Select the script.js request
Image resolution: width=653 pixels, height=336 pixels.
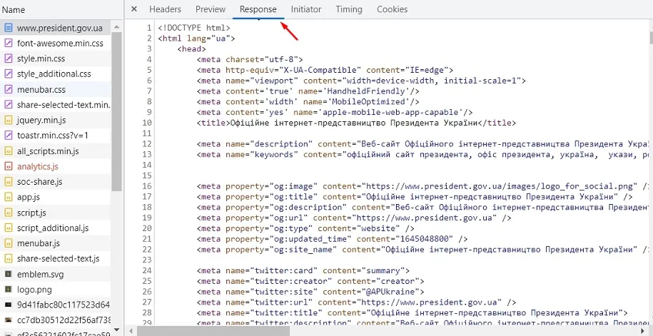(x=56, y=213)
